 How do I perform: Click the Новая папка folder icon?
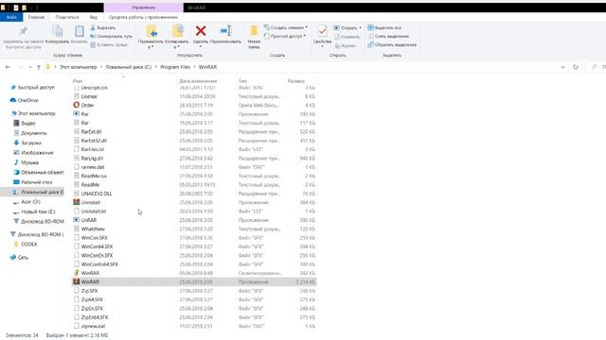click(x=254, y=31)
